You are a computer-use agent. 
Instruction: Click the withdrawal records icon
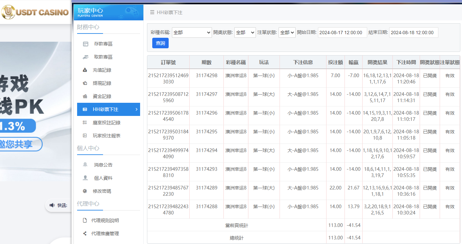[85, 83]
